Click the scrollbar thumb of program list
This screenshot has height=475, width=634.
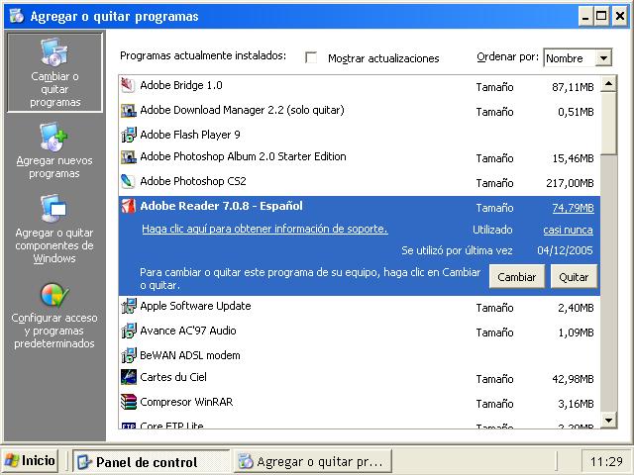[x=608, y=123]
